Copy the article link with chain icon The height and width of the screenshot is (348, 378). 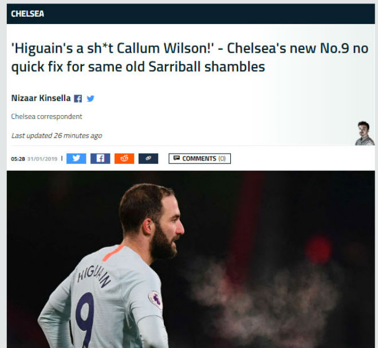click(148, 159)
